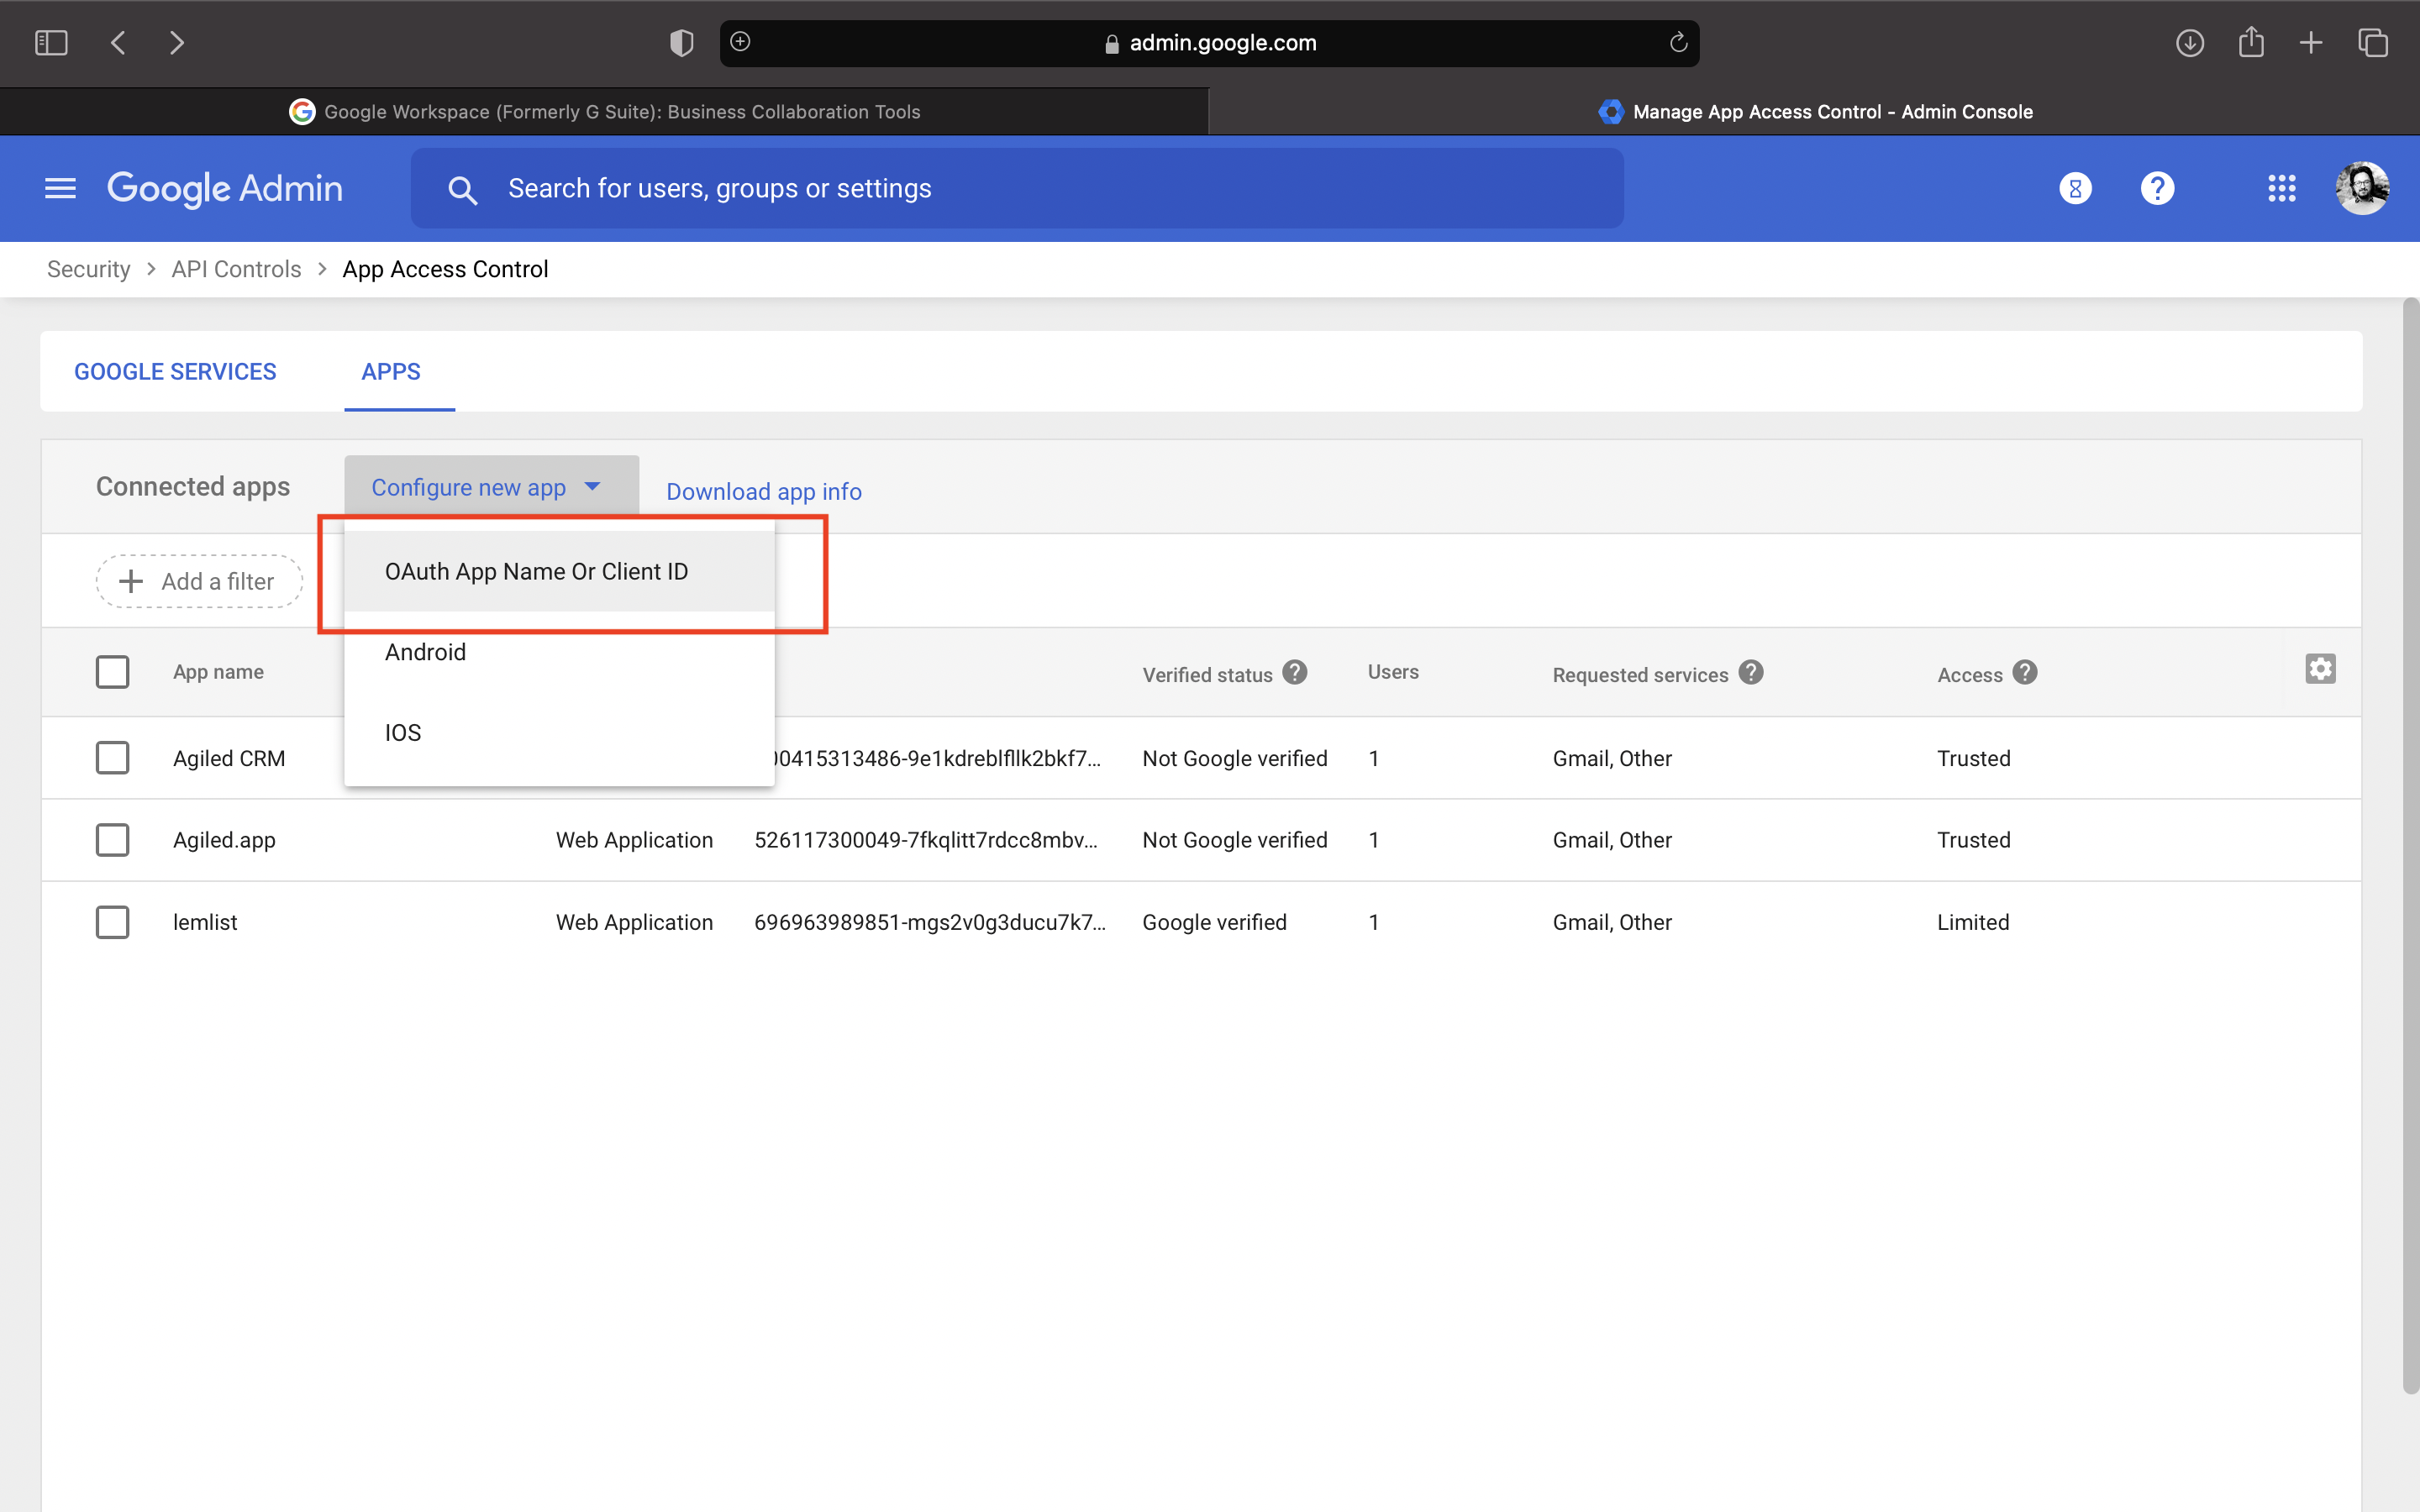The width and height of the screenshot is (2420, 1512).
Task: Open the Safari share icon
Action: [x=2250, y=43]
